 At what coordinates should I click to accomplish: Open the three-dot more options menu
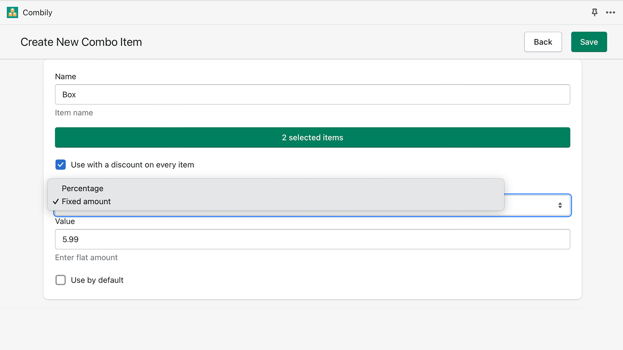point(611,12)
